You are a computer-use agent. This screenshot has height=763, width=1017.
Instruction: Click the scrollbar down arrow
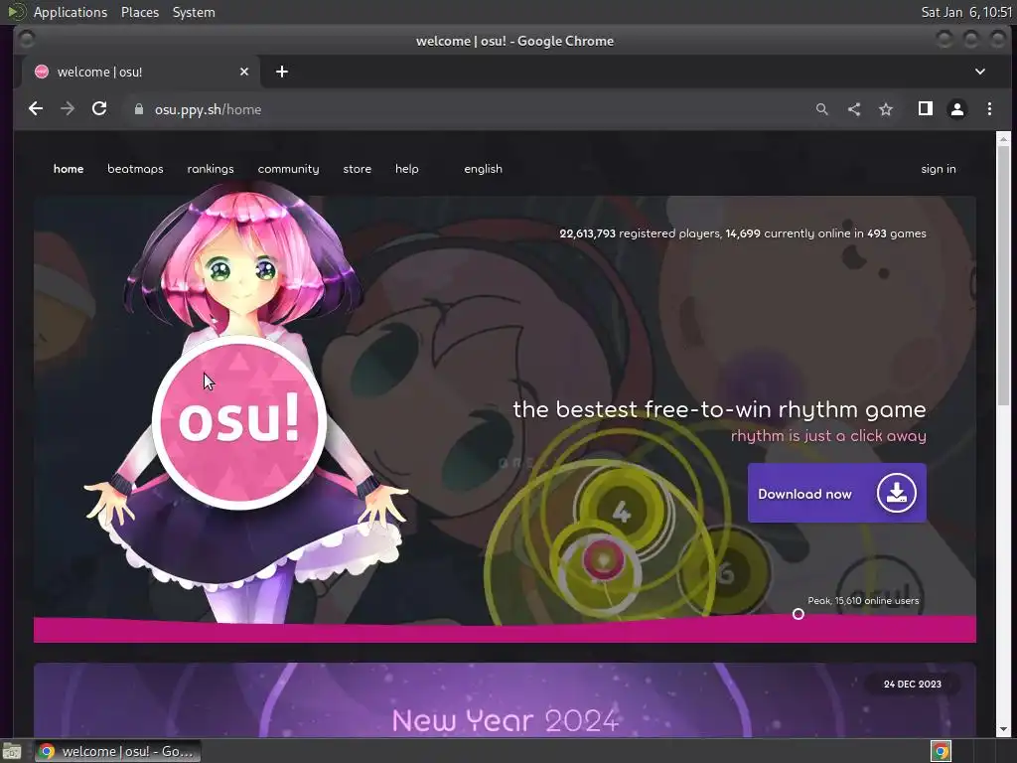pyautogui.click(x=1003, y=730)
